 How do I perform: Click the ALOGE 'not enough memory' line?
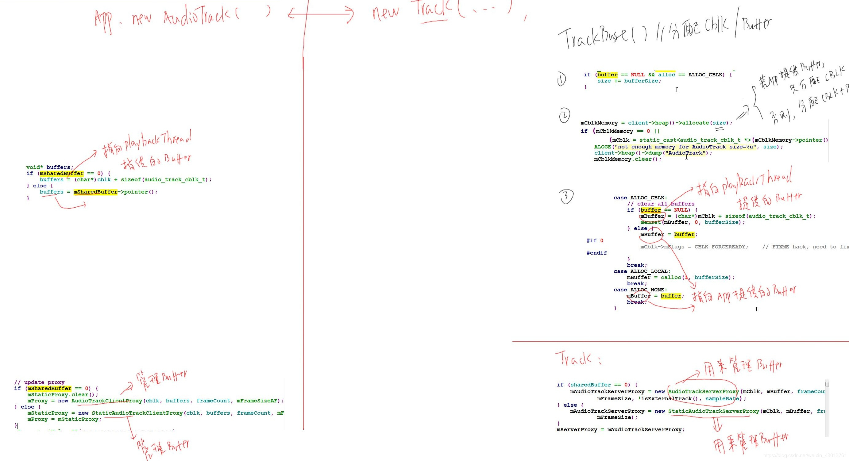tap(688, 147)
